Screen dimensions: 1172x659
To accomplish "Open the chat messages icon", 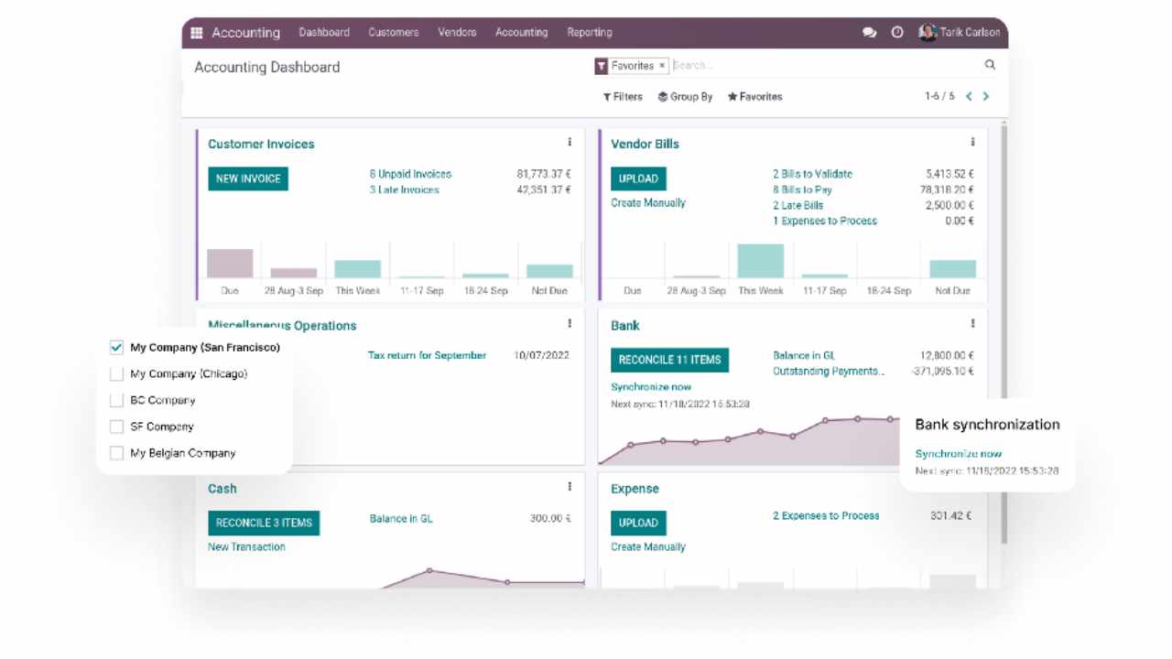I will click(x=869, y=33).
